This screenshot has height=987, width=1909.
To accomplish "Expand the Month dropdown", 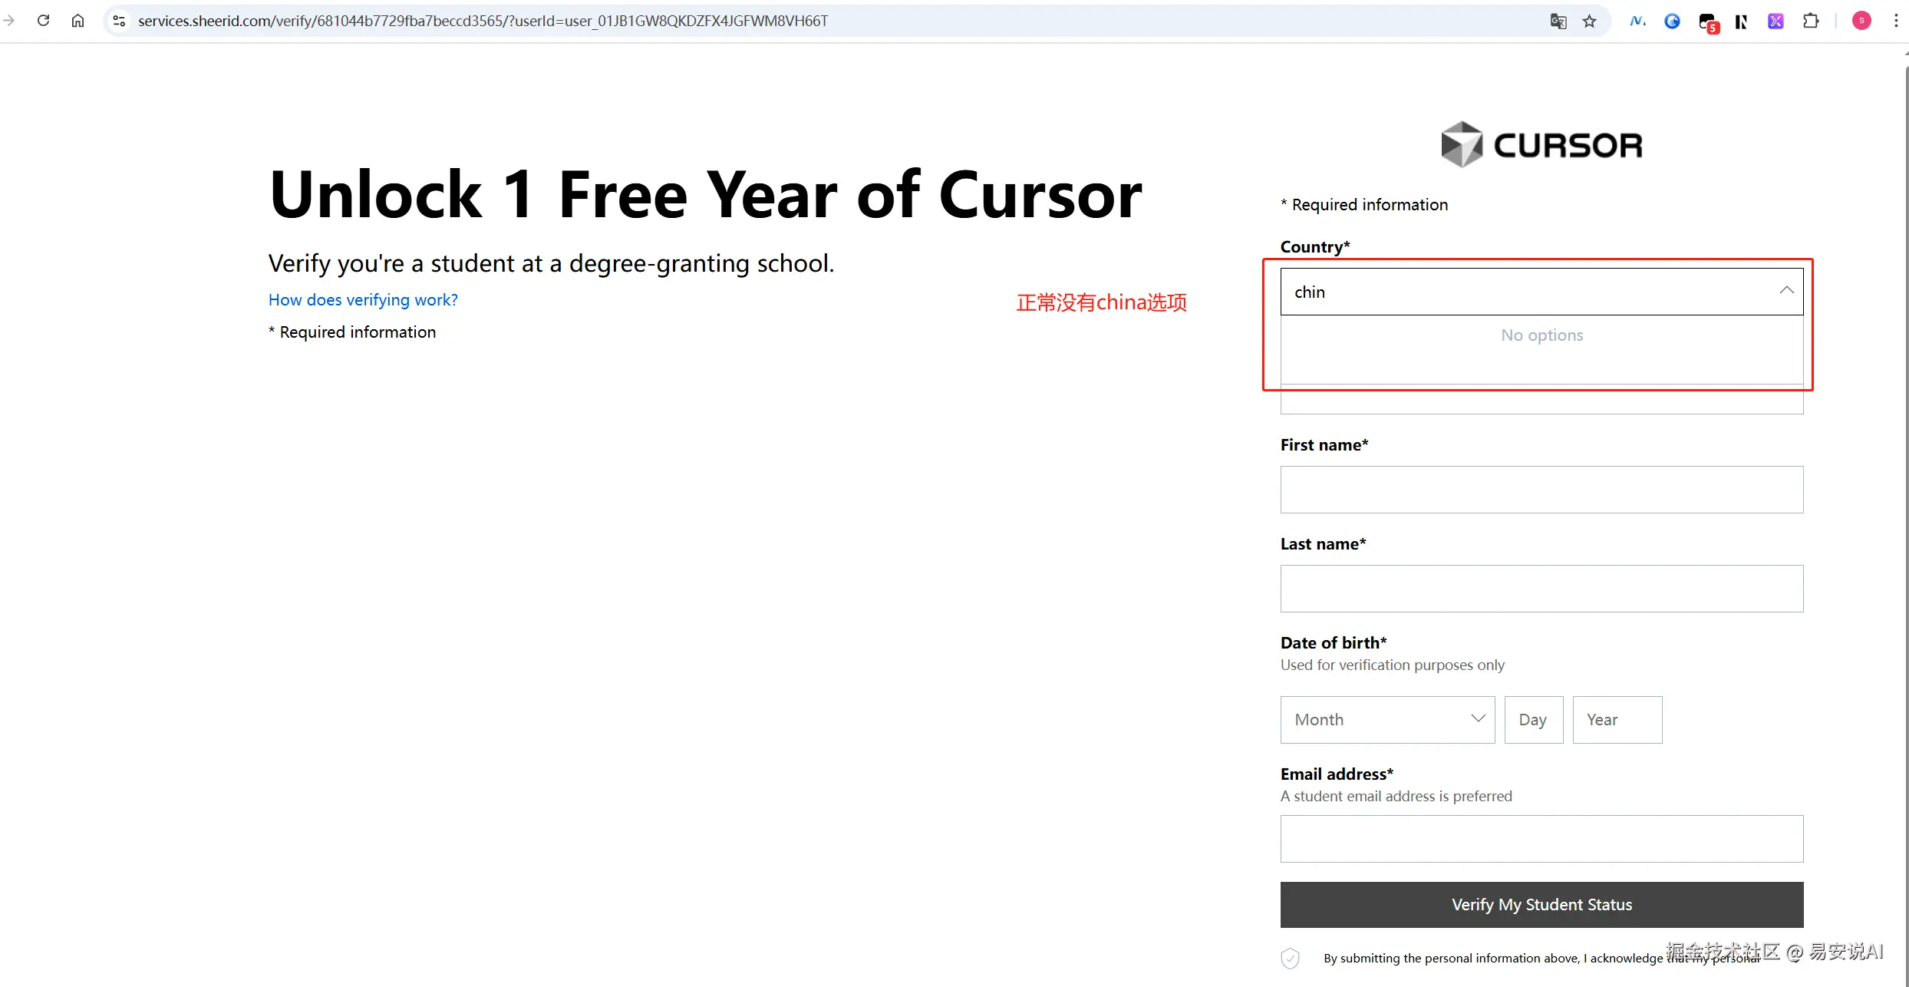I will 1387,719.
